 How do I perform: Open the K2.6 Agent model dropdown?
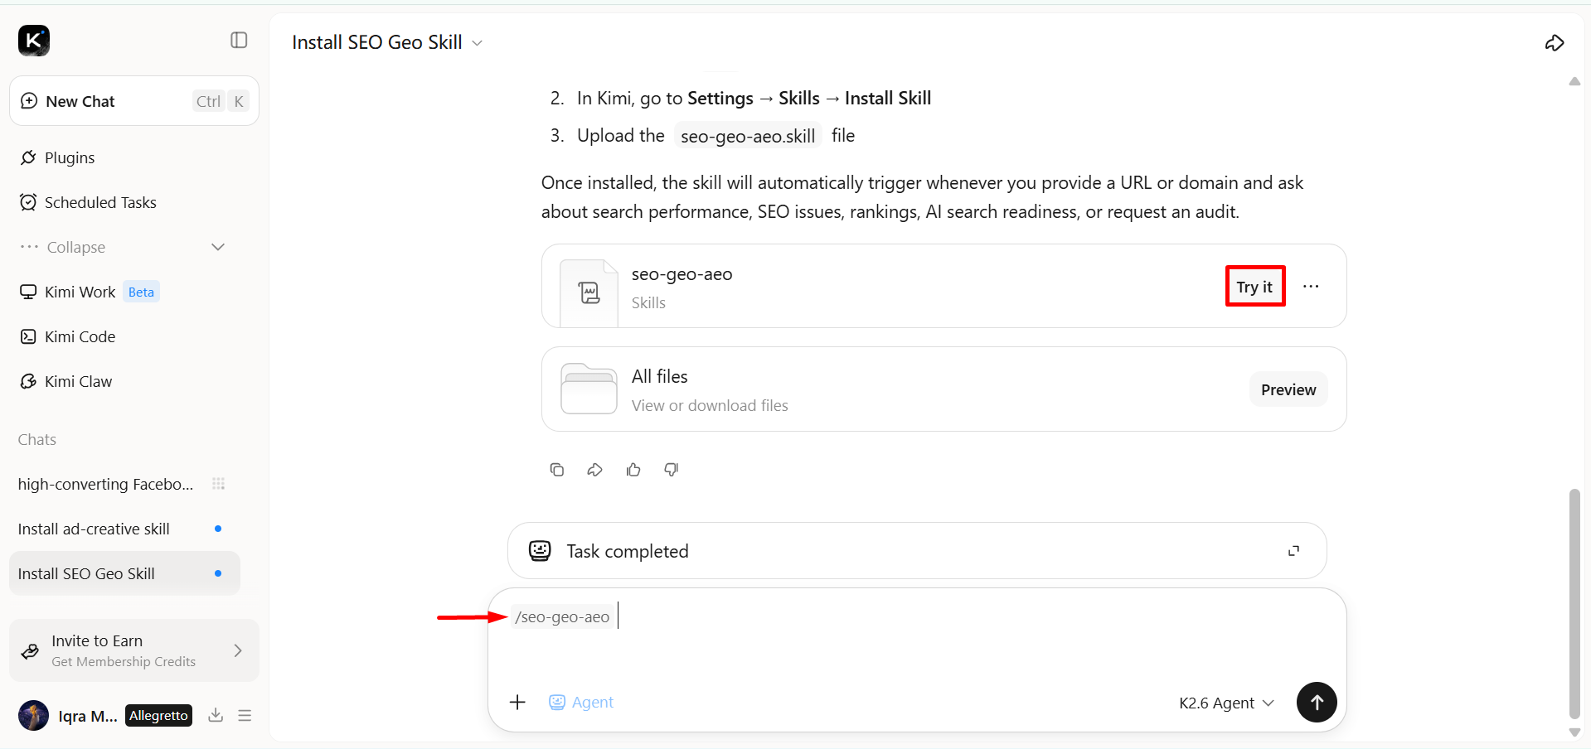coord(1226,703)
